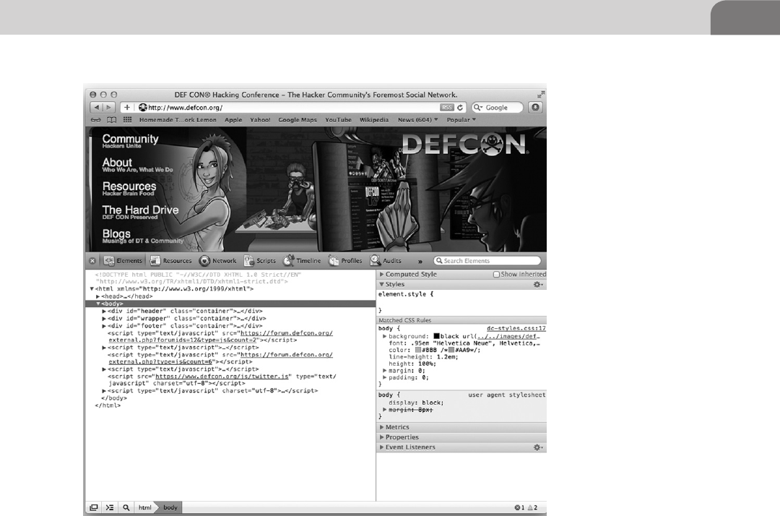Expand the background CSS property
The height and width of the screenshot is (516, 780).
click(384, 336)
